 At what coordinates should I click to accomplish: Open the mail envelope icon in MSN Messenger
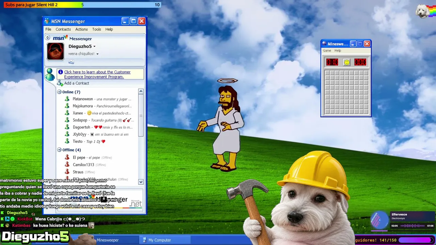[71, 62]
